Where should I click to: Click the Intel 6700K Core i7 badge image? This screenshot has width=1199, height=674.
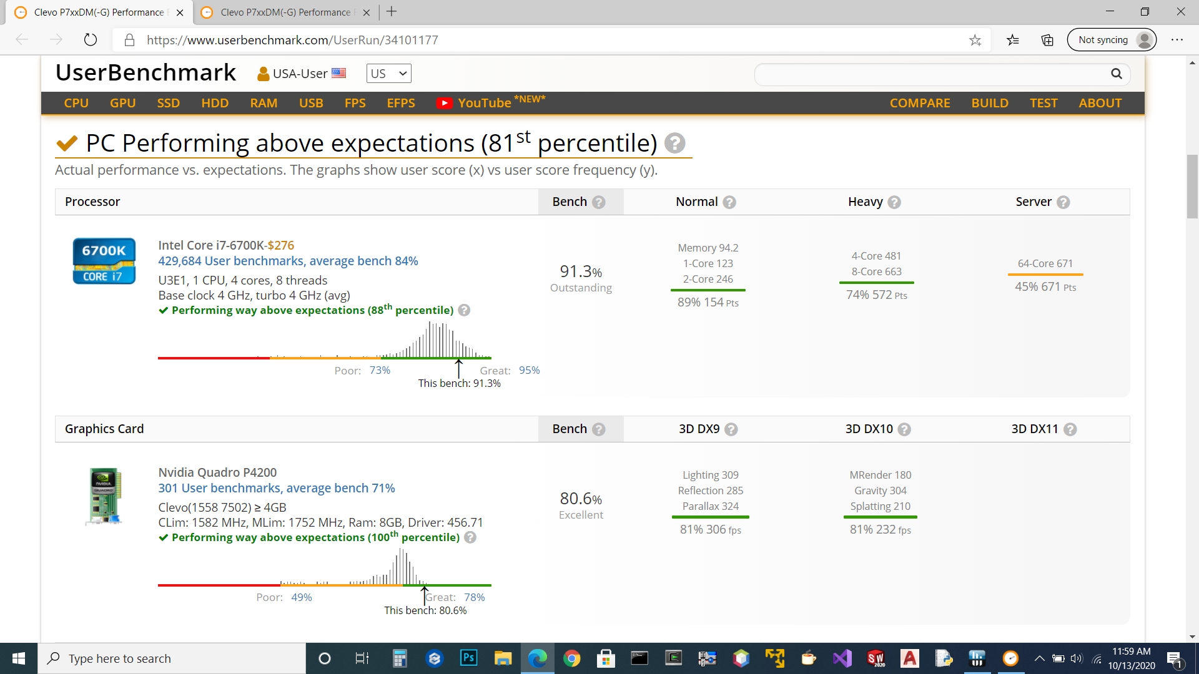[x=104, y=261]
